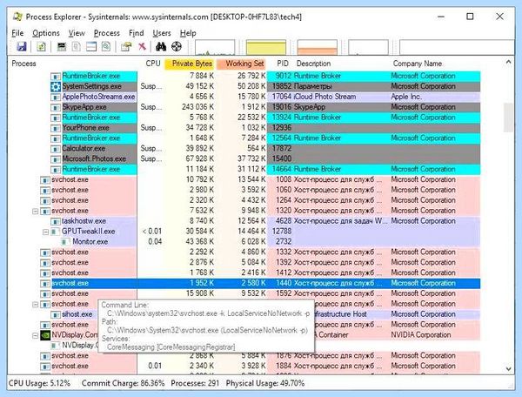522x397 pixels.
Task: Open the View menu
Action: [x=77, y=33]
